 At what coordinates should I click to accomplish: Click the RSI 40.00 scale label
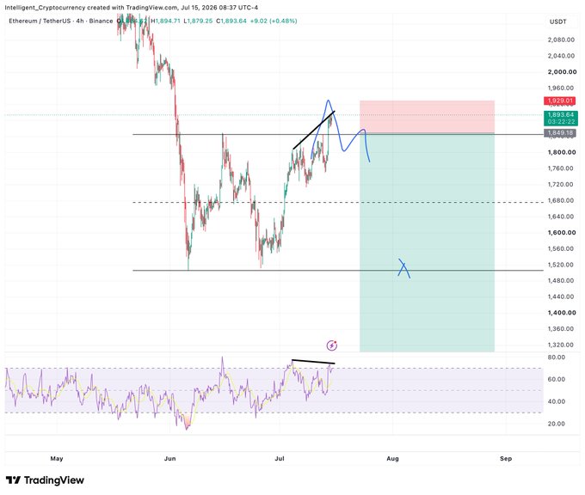557,401
